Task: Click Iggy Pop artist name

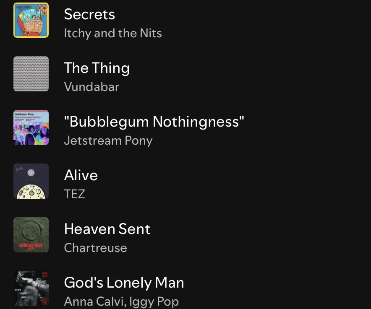Action: [154, 301]
